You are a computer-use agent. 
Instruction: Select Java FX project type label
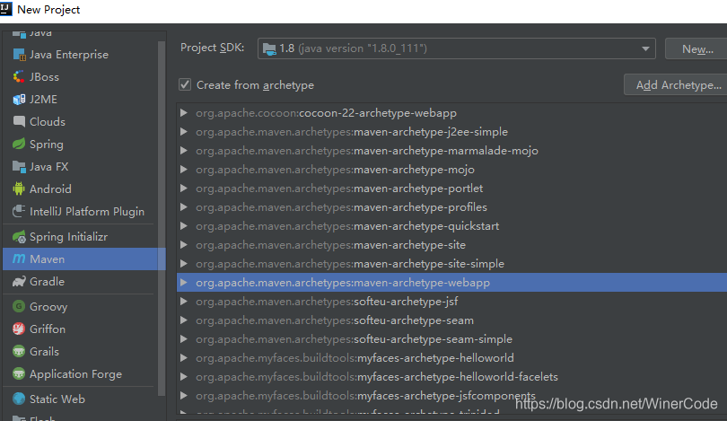tap(49, 166)
